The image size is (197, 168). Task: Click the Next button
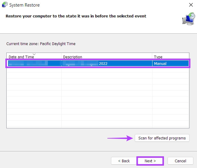pos(150,161)
